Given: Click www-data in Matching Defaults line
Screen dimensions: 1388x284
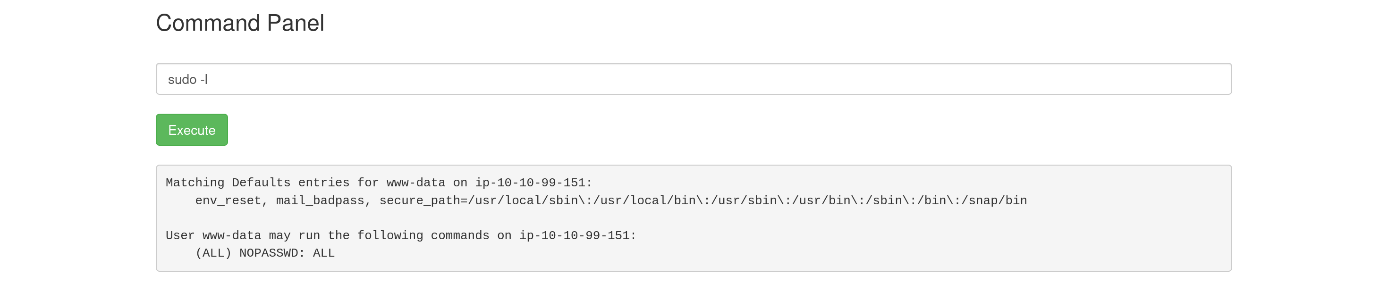Looking at the screenshot, I should pyautogui.click(x=415, y=183).
